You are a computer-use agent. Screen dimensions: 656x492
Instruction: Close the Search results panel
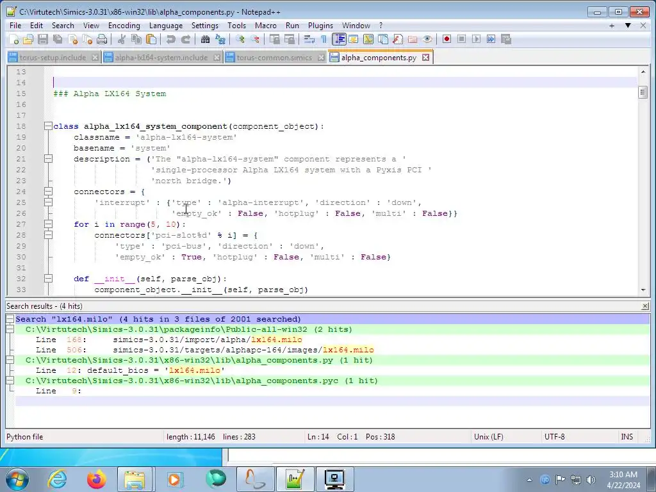point(645,306)
